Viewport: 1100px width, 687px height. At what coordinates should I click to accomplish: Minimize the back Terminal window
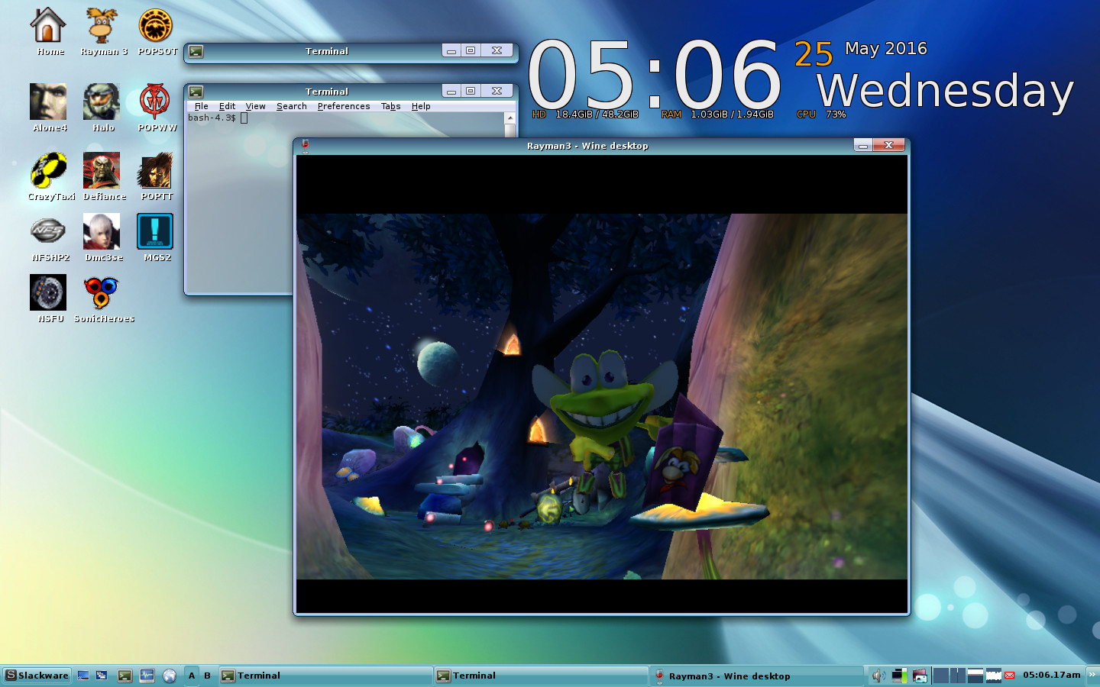pyautogui.click(x=451, y=51)
